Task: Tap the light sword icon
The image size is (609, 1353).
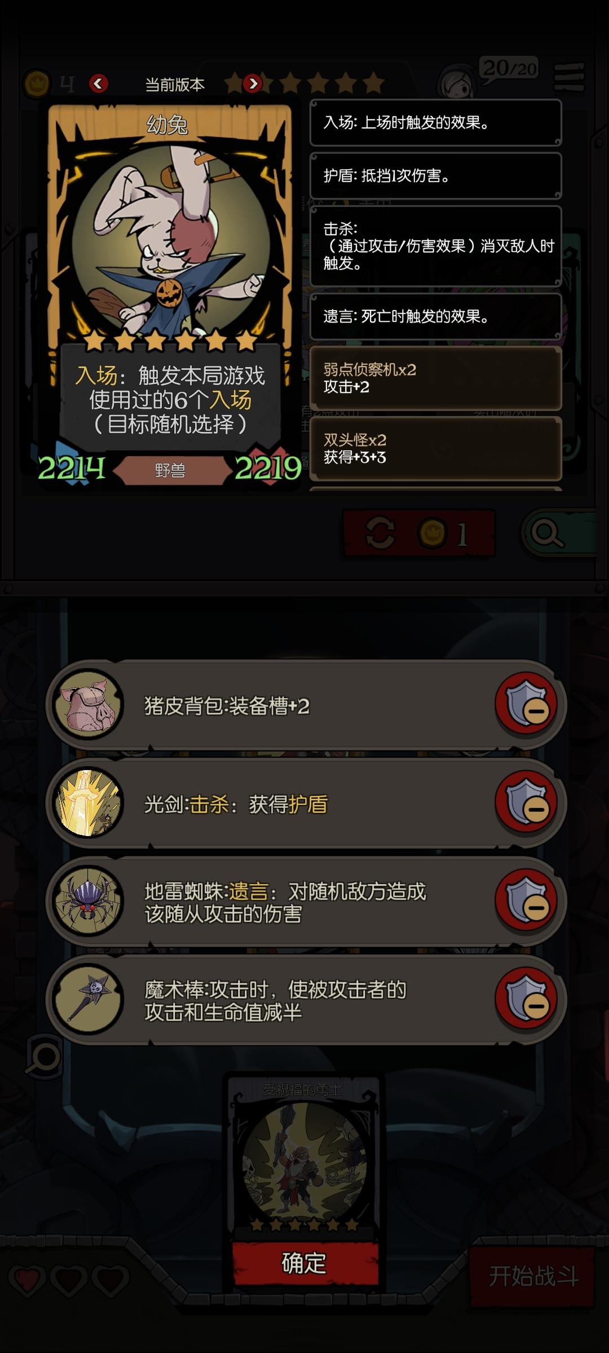Action: click(88, 803)
